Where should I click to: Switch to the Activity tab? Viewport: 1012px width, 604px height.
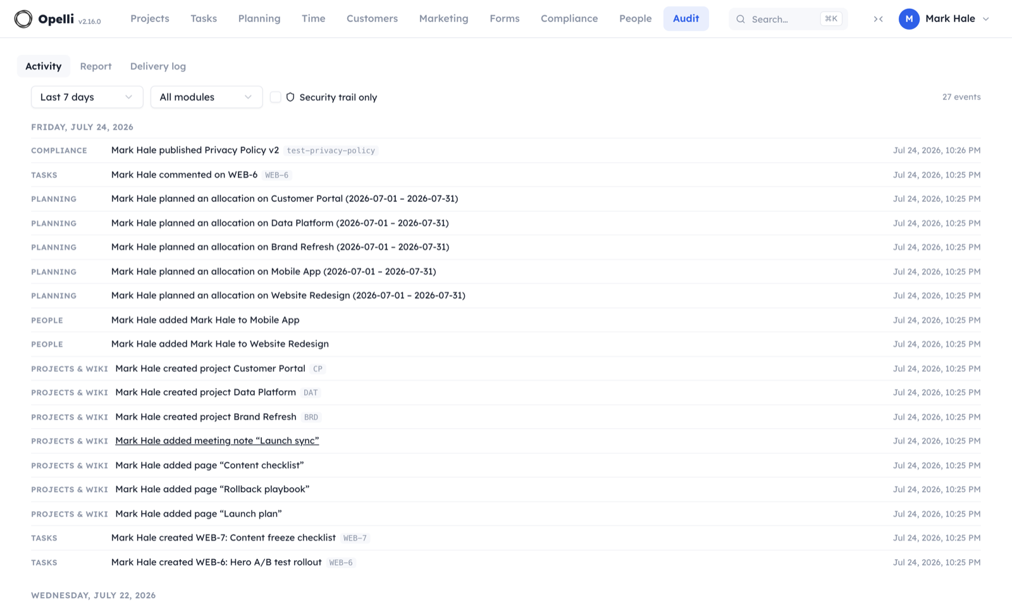44,66
